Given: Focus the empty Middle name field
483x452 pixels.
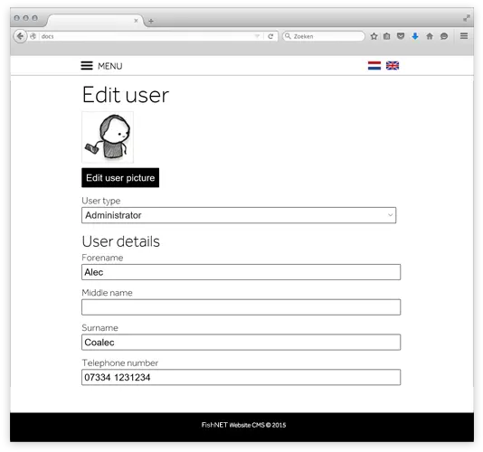Looking at the screenshot, I should [x=241, y=307].
